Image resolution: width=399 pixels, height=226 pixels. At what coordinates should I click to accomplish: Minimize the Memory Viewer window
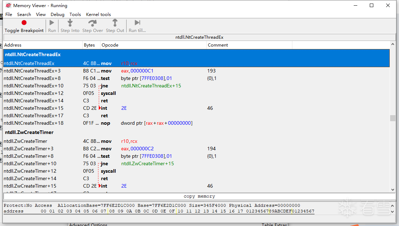pyautogui.click(x=355, y=5)
